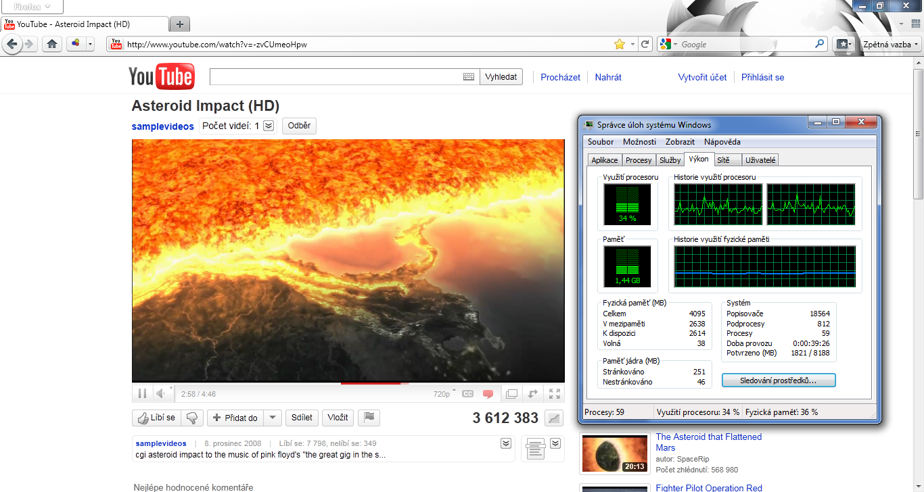Screen dimensions: 924x492
Task: Click the Task Manager title bar icon
Action: pyautogui.click(x=589, y=124)
